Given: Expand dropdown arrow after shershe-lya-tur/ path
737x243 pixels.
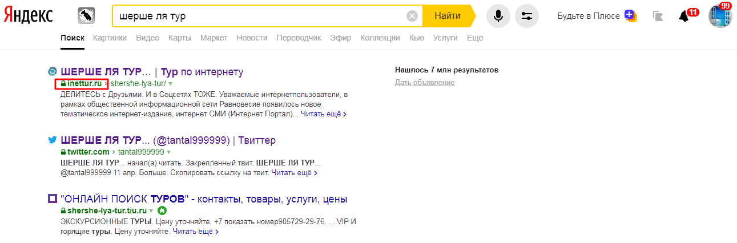Looking at the screenshot, I should coord(170,84).
